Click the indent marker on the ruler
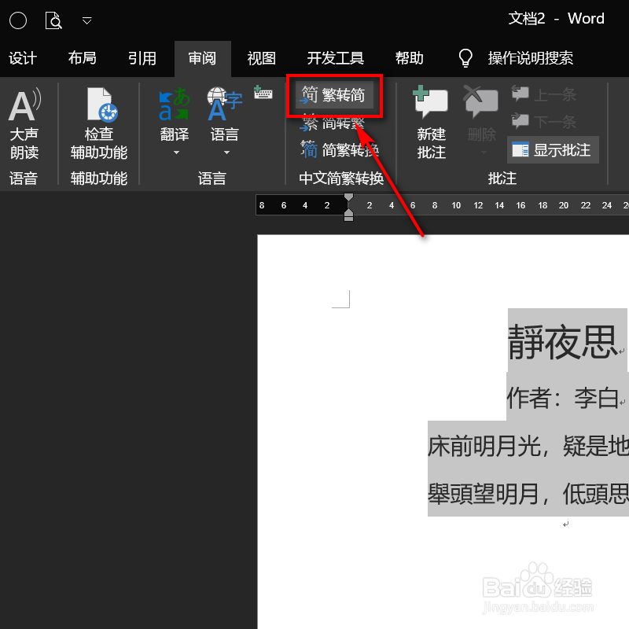This screenshot has height=629, width=629. click(348, 212)
